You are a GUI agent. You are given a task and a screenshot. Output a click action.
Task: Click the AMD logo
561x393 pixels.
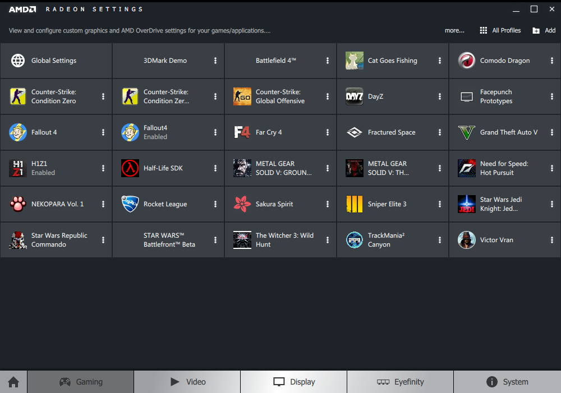[22, 10]
